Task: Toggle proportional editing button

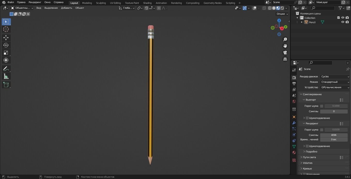Action: 159,8
